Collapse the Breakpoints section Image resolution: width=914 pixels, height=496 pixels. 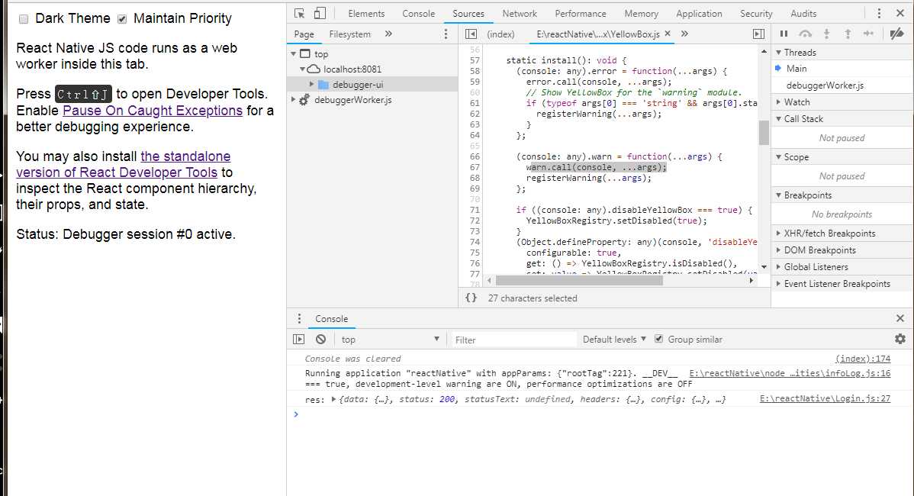(778, 195)
